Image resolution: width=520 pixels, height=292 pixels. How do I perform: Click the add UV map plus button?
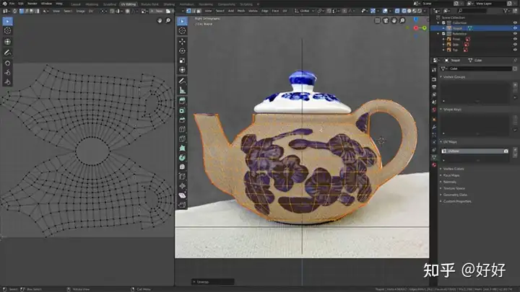tap(515, 149)
